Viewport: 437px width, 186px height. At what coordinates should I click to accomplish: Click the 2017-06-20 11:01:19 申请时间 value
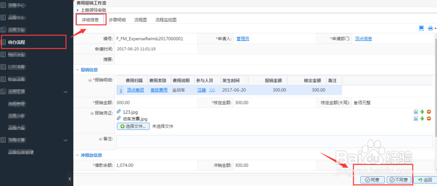pyautogui.click(x=136, y=49)
